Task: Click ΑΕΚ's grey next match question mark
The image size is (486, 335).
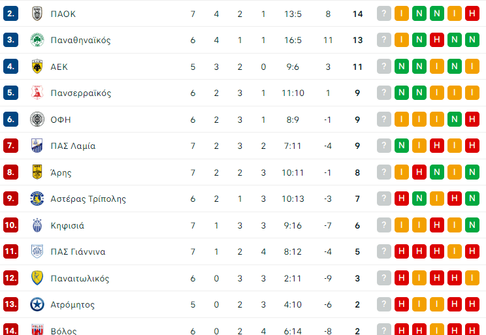Action: point(384,67)
